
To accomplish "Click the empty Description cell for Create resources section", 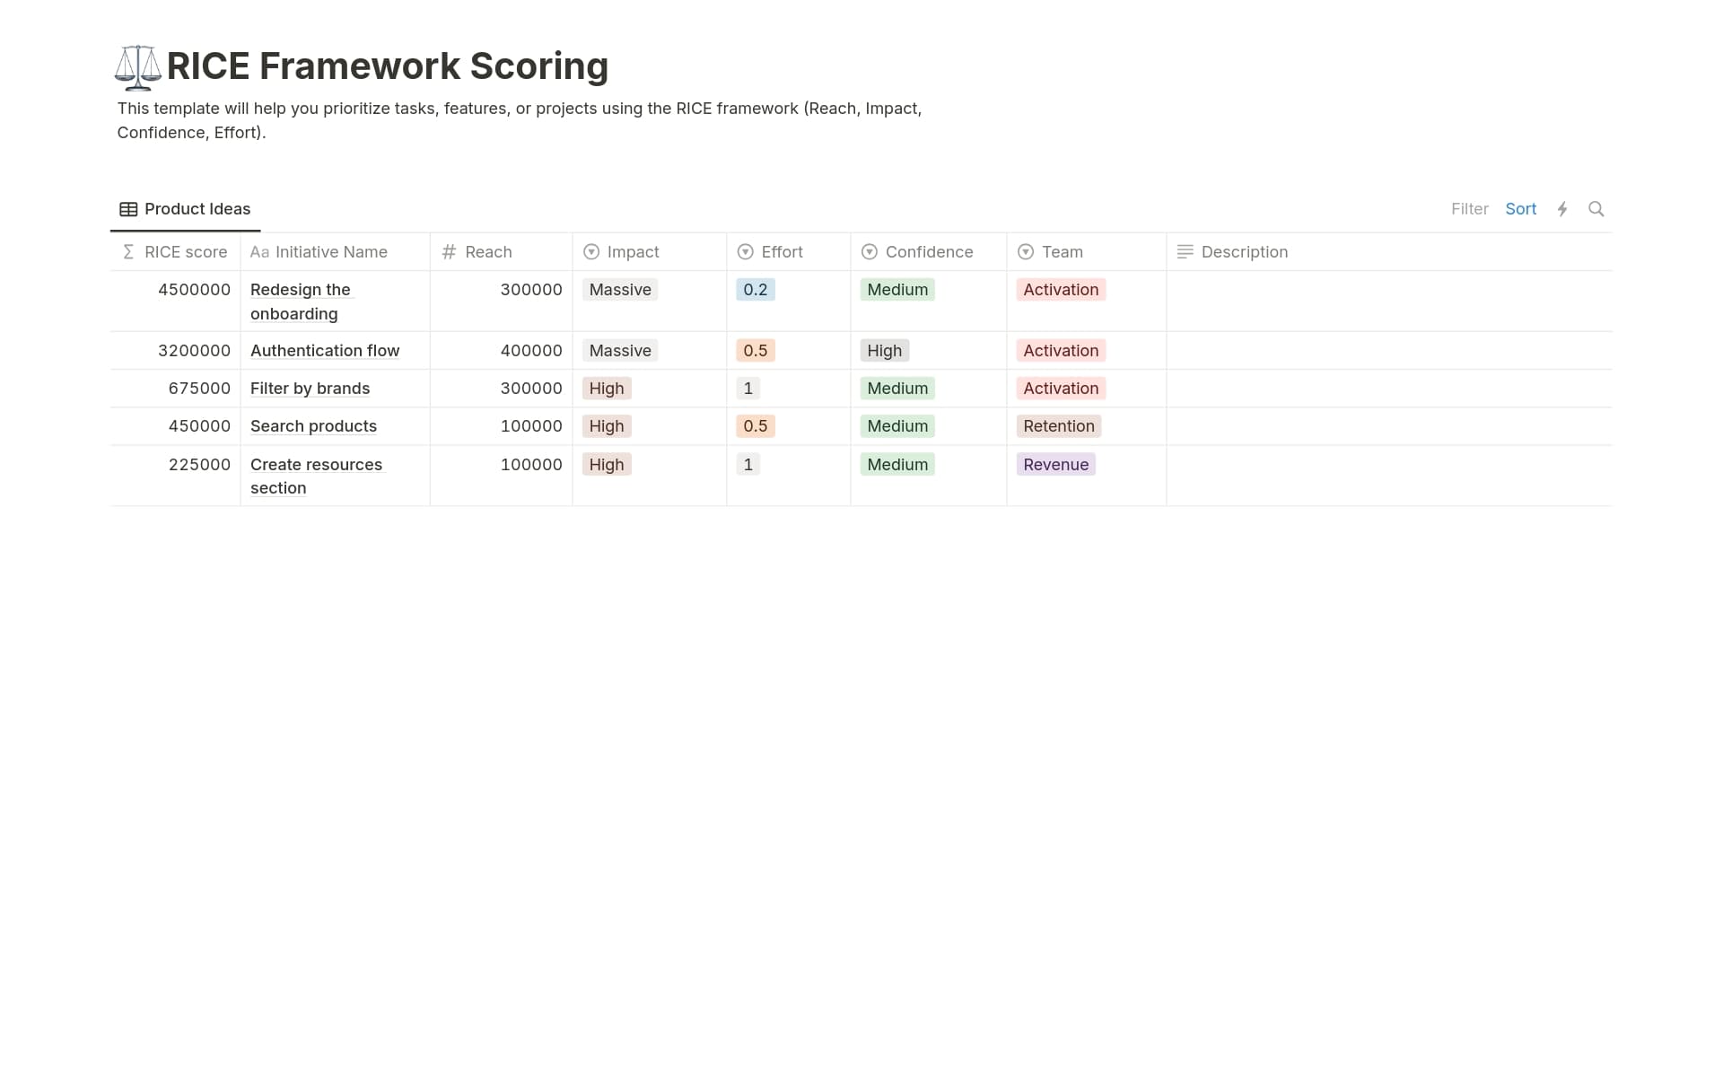I will [1386, 476].
